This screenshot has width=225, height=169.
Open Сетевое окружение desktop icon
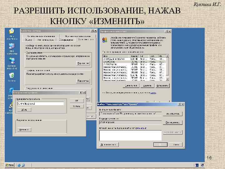(x=12, y=63)
